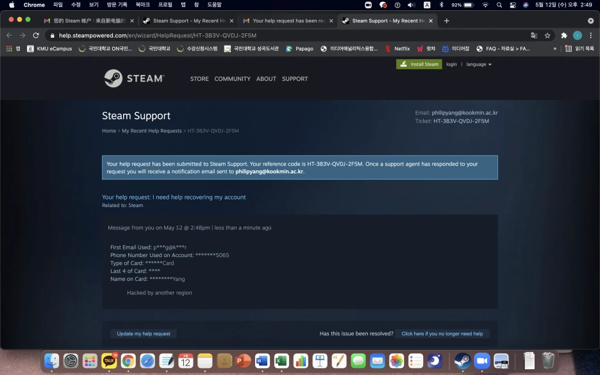Switch to the Chinese Steam Gmail tab
This screenshot has width=600, height=375.
click(x=89, y=21)
